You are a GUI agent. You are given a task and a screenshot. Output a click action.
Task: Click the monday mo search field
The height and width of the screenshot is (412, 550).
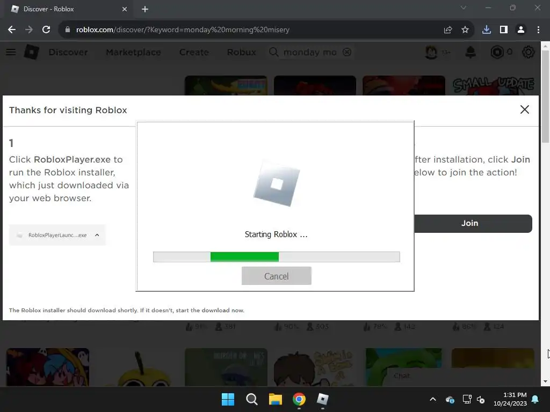310,52
